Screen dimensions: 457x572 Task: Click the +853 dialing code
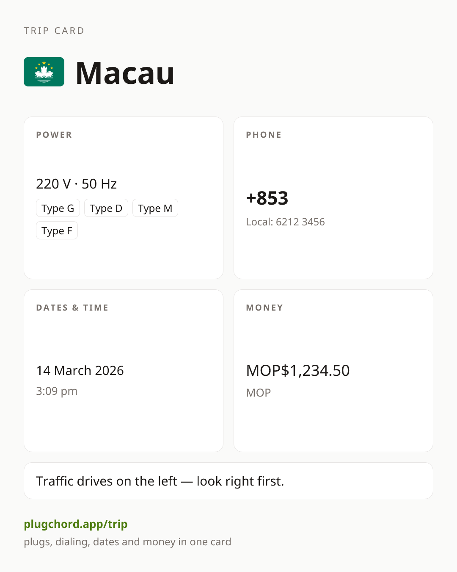(267, 198)
